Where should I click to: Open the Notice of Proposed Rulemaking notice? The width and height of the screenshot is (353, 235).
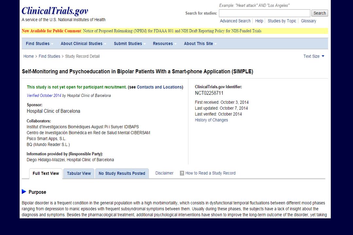(172, 31)
